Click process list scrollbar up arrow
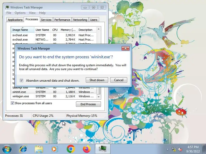The image size is (206, 154). coord(99,29)
